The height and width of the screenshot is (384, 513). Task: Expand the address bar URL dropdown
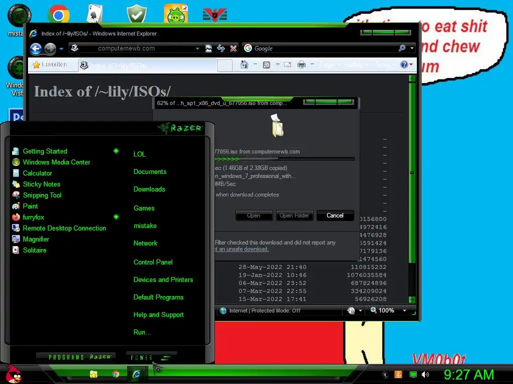(x=197, y=48)
